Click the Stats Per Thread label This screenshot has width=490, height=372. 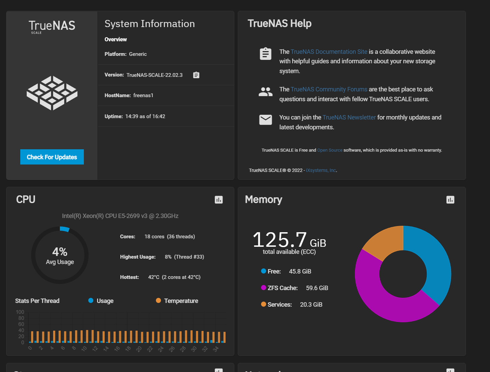(37, 301)
